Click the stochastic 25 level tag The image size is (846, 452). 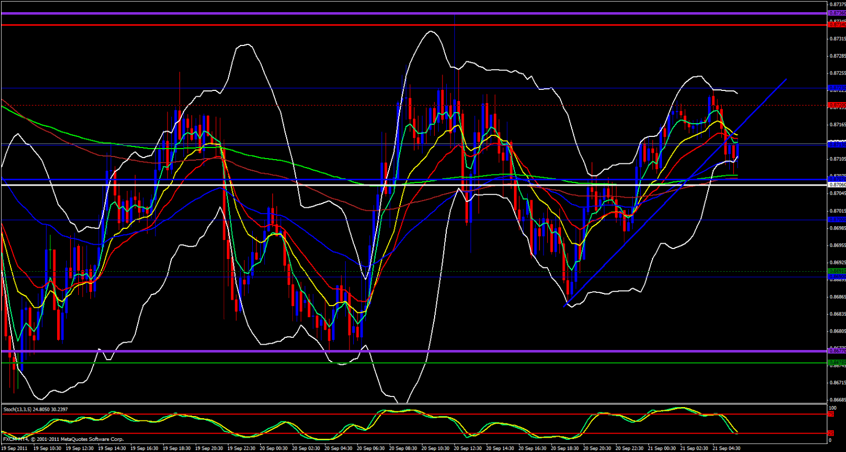tap(831, 433)
